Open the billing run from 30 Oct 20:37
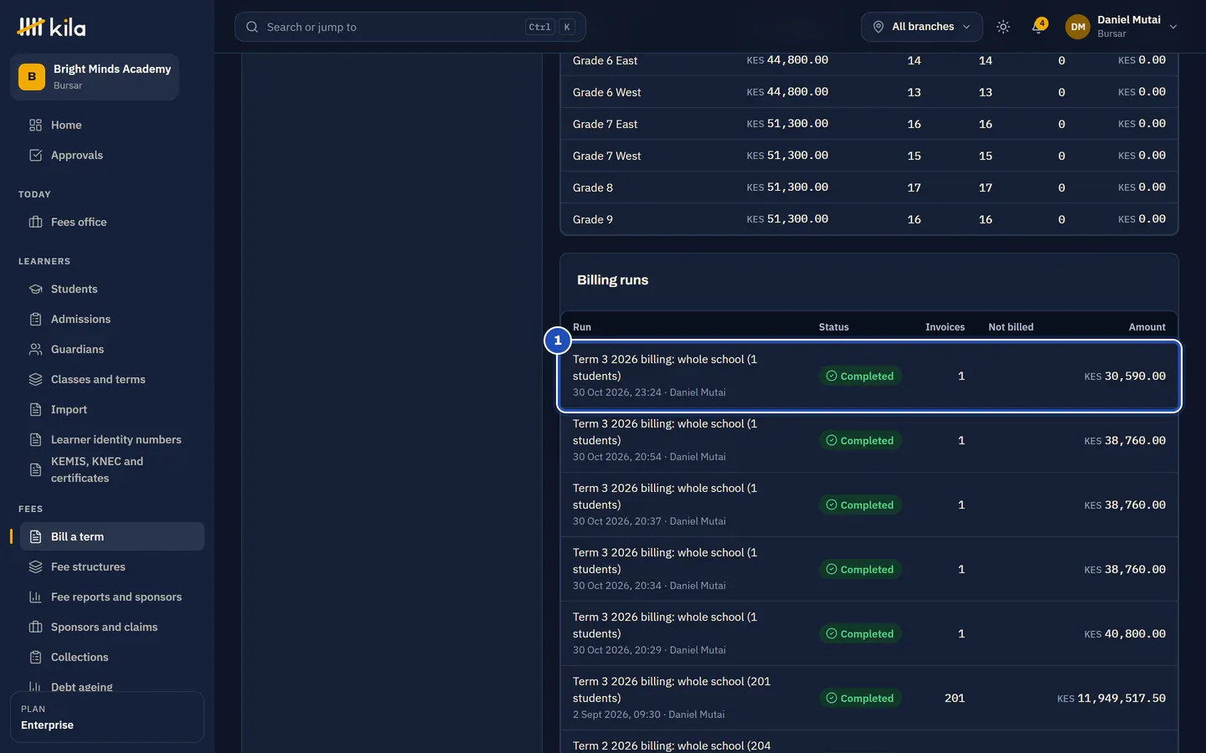 click(869, 505)
